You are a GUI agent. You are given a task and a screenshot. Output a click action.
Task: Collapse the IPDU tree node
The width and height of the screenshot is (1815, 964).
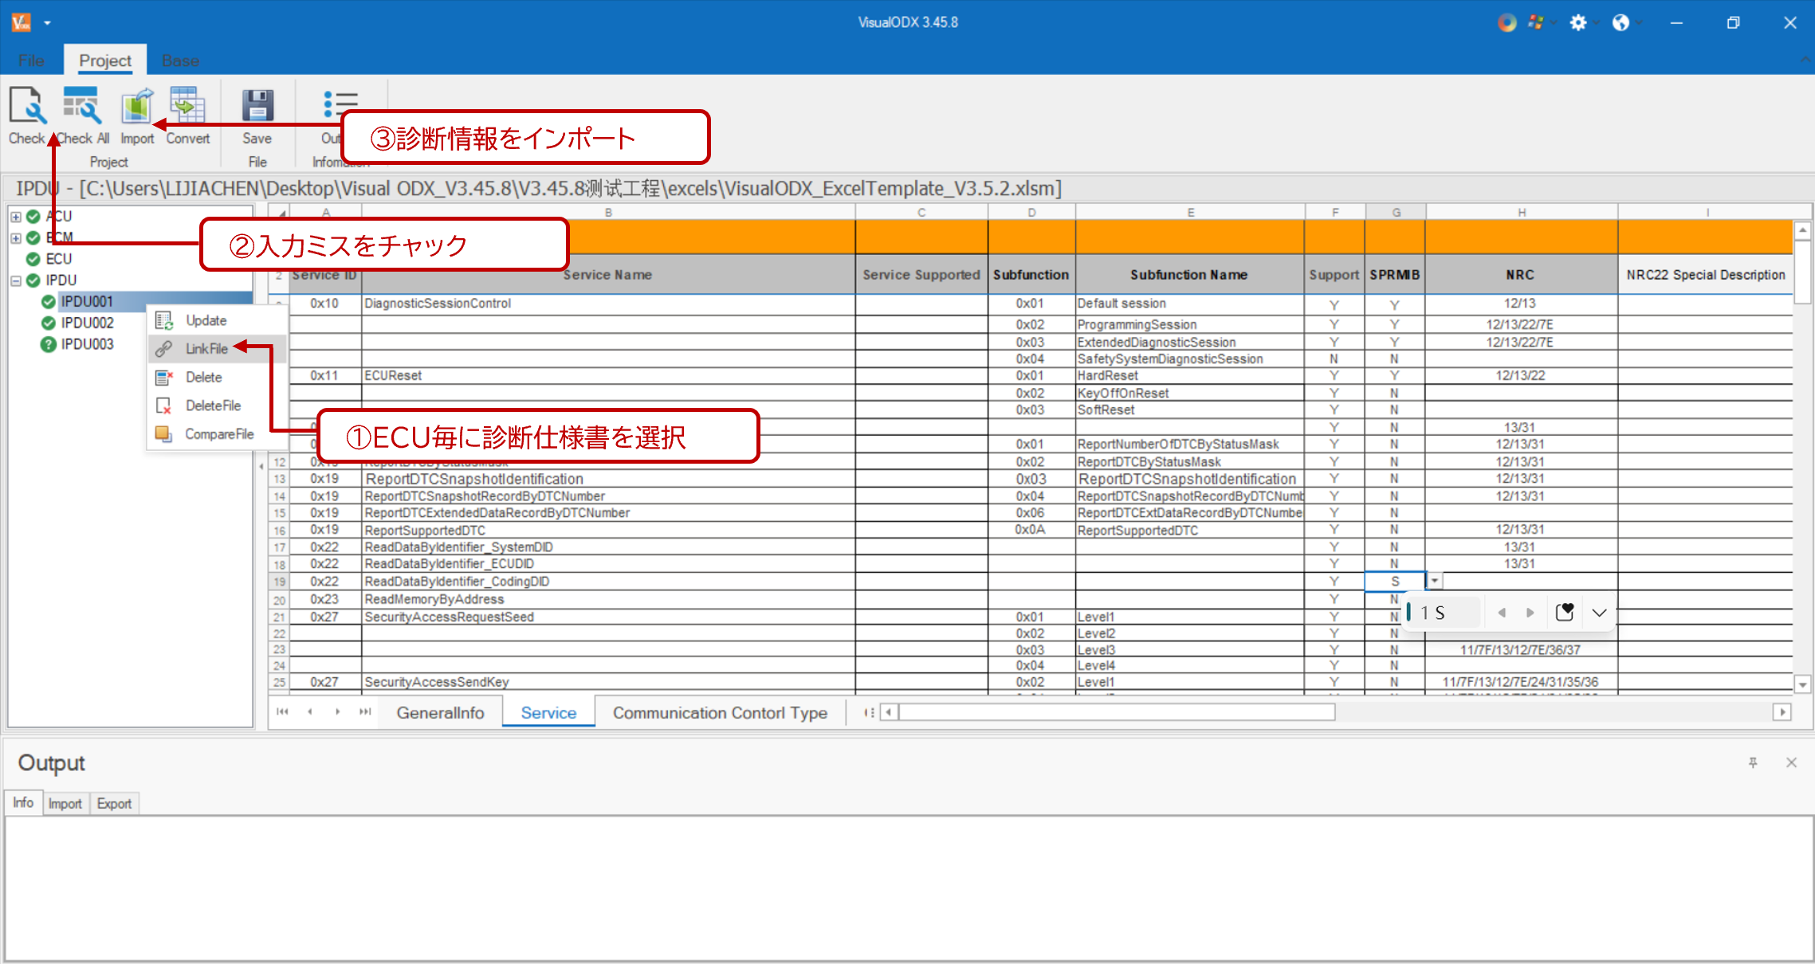coord(15,280)
